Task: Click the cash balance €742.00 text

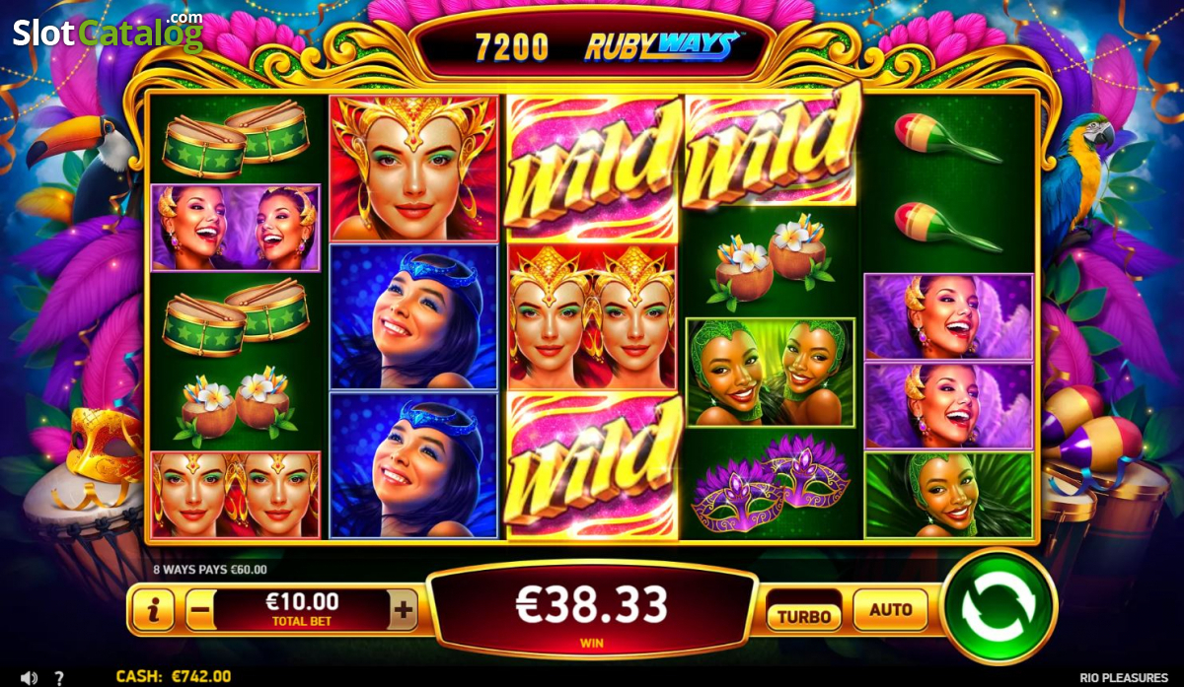Action: (x=174, y=676)
